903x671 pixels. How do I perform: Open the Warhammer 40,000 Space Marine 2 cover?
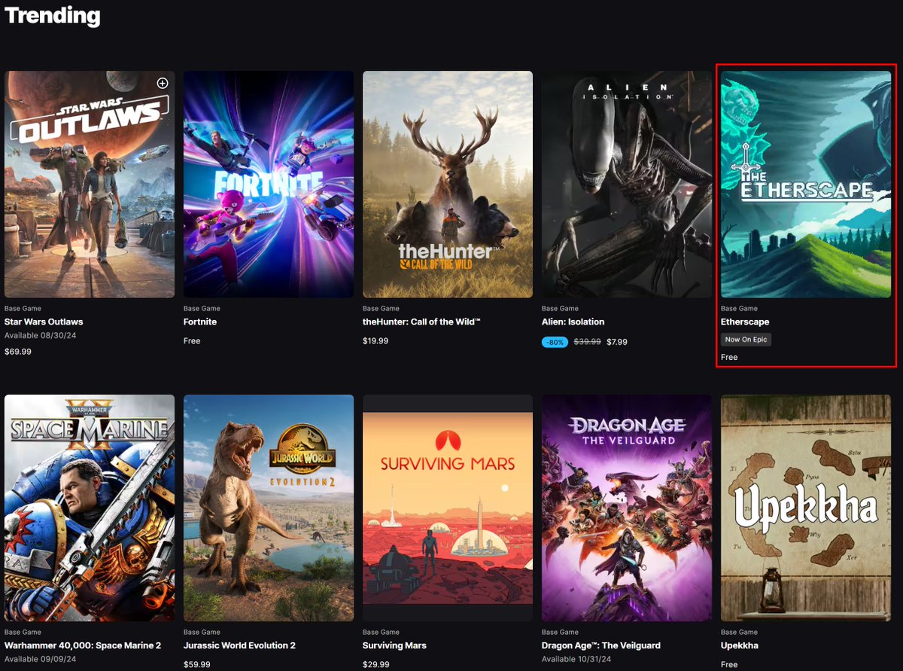(90, 508)
